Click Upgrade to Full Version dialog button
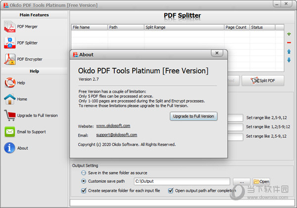The height and width of the screenshot is (208, 297). click(x=194, y=116)
